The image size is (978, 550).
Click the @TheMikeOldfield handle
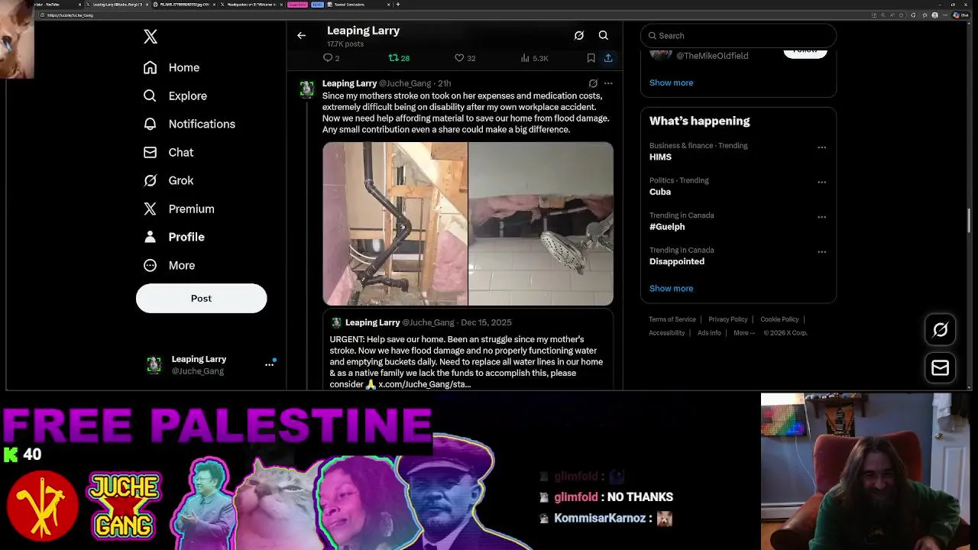tap(712, 56)
